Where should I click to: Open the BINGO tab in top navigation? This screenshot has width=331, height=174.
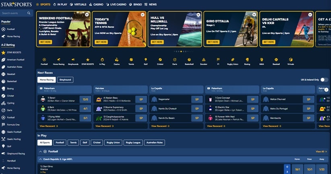(x=136, y=4)
